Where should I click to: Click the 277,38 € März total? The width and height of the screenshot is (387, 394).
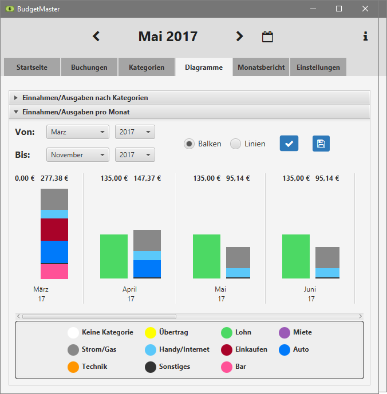tap(54, 178)
